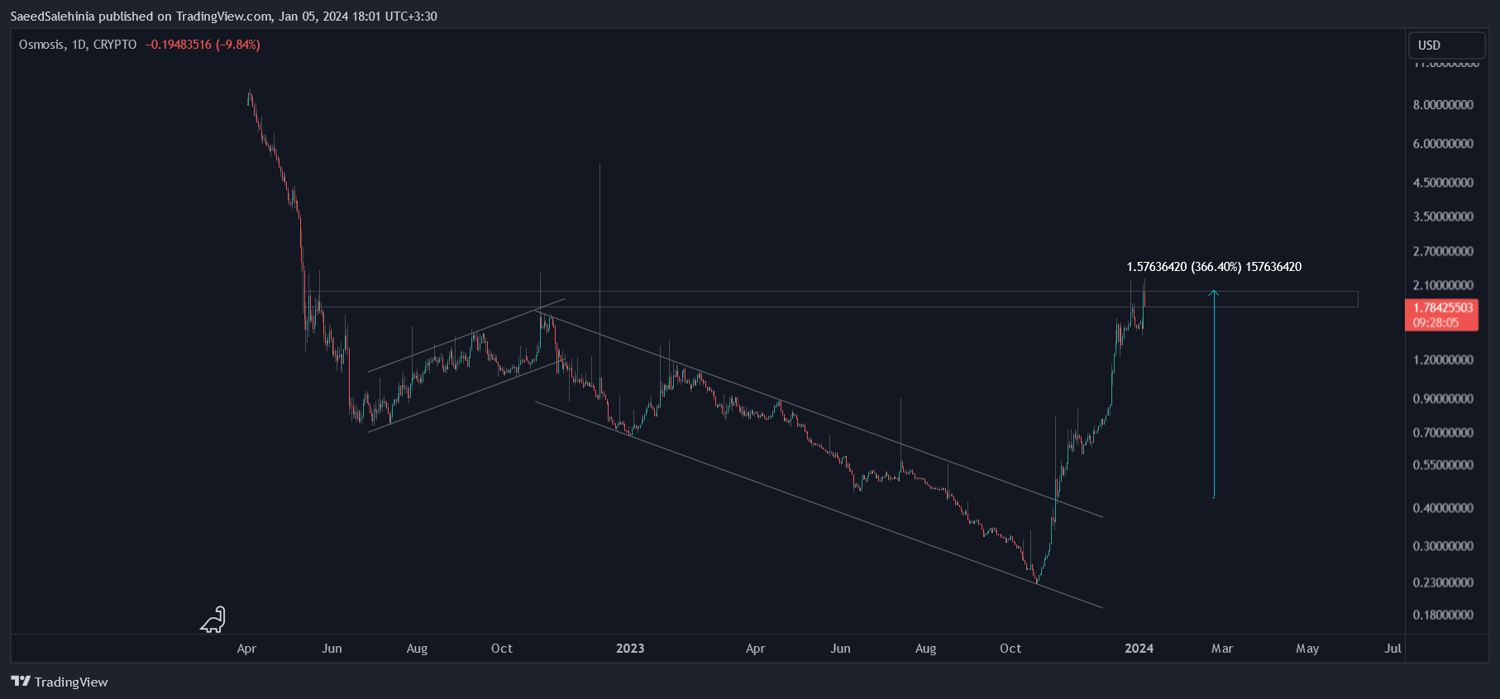Click the 0.23000000 price axis label

[1443, 582]
